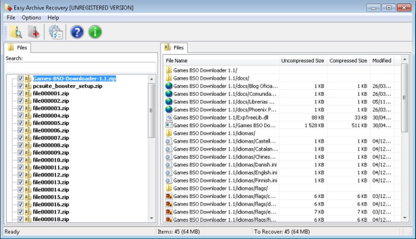Sort by the Uncompressed Size column header
416x239 pixels.
pyautogui.click(x=303, y=60)
